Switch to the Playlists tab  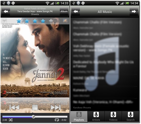(x=79, y=116)
